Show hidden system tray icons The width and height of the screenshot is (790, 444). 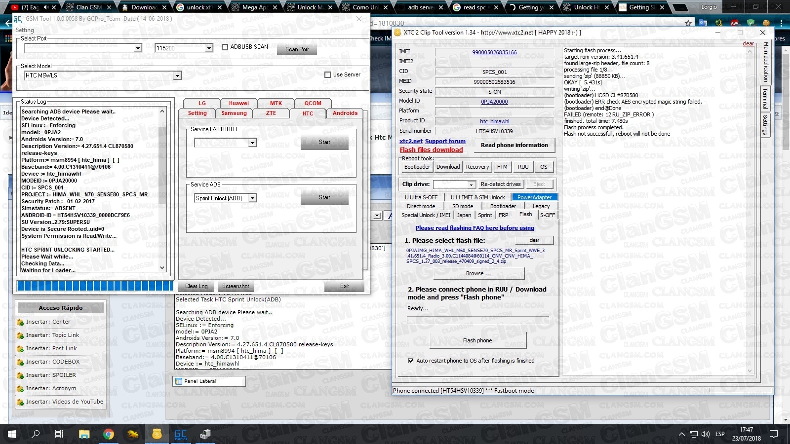681,434
